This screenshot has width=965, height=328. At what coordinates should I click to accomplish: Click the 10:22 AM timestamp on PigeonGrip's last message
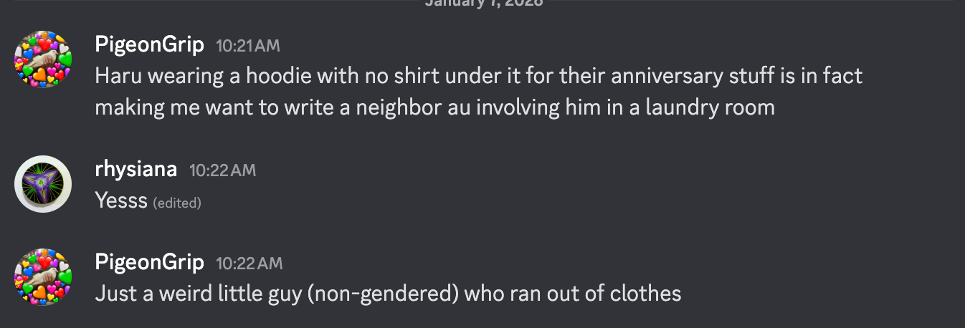coord(249,264)
